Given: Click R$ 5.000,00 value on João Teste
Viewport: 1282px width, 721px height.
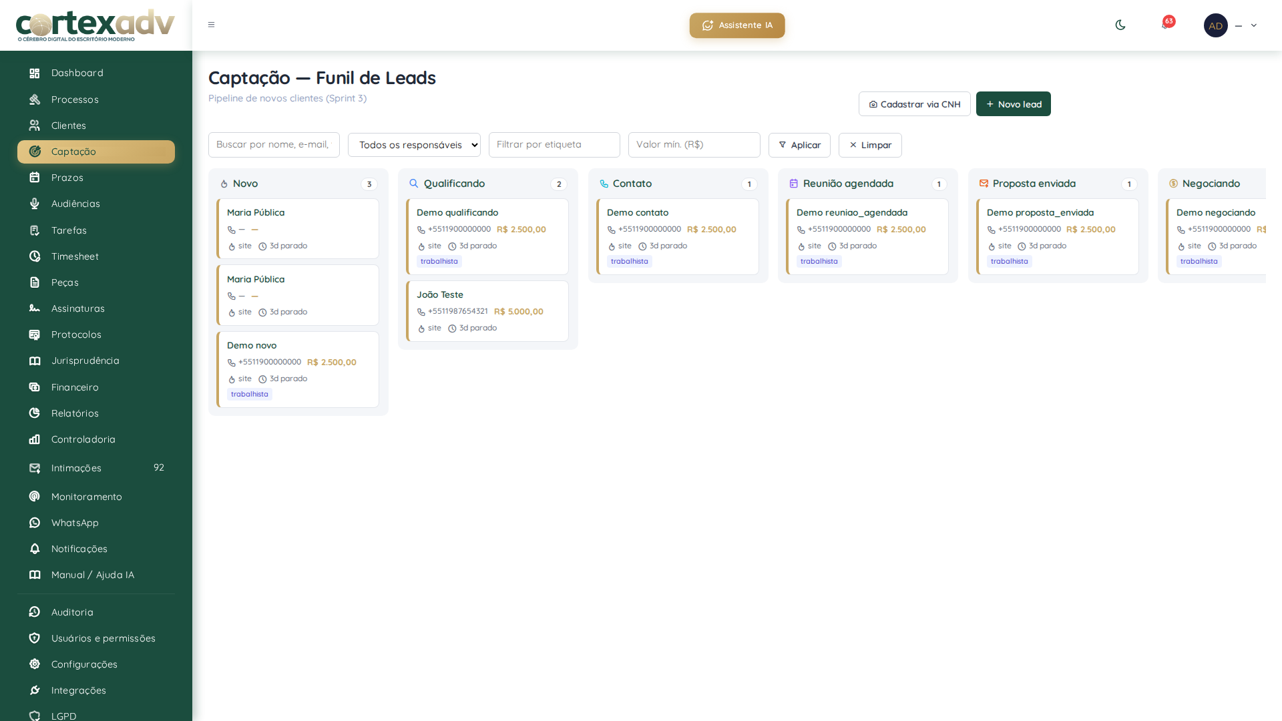Looking at the screenshot, I should [x=519, y=312].
